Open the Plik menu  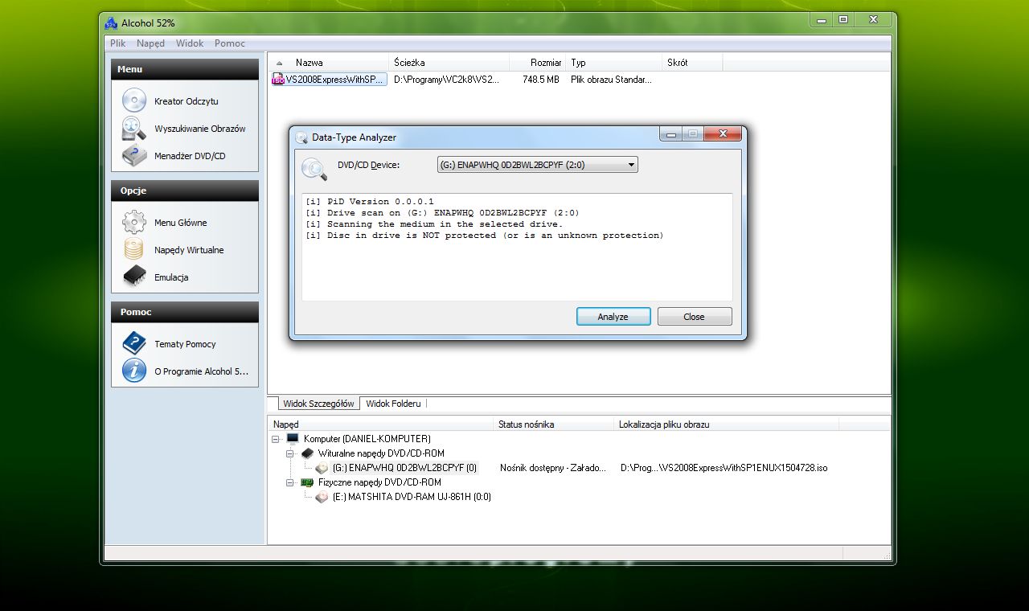pyautogui.click(x=118, y=43)
